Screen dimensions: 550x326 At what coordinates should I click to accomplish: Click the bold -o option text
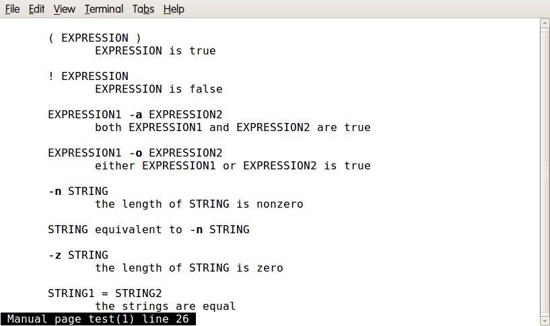135,153
